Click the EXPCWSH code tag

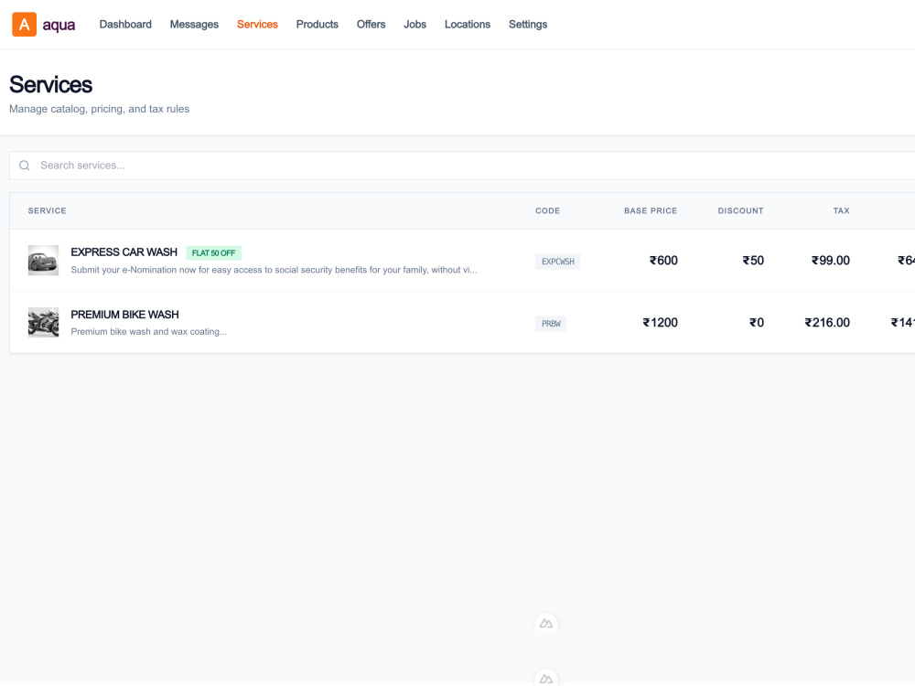click(x=558, y=262)
